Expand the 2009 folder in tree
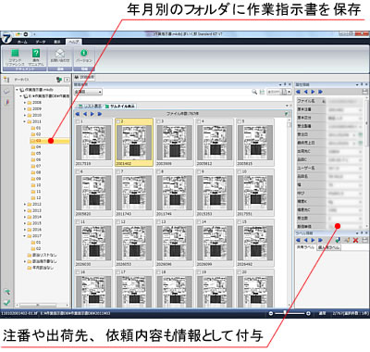 click(x=25, y=108)
